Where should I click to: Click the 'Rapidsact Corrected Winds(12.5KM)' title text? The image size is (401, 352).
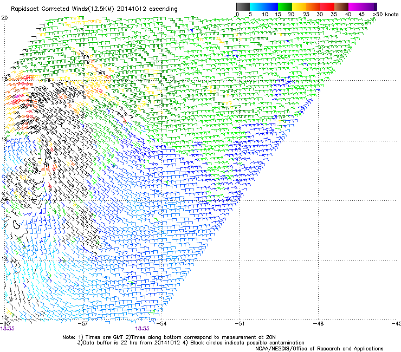point(62,9)
